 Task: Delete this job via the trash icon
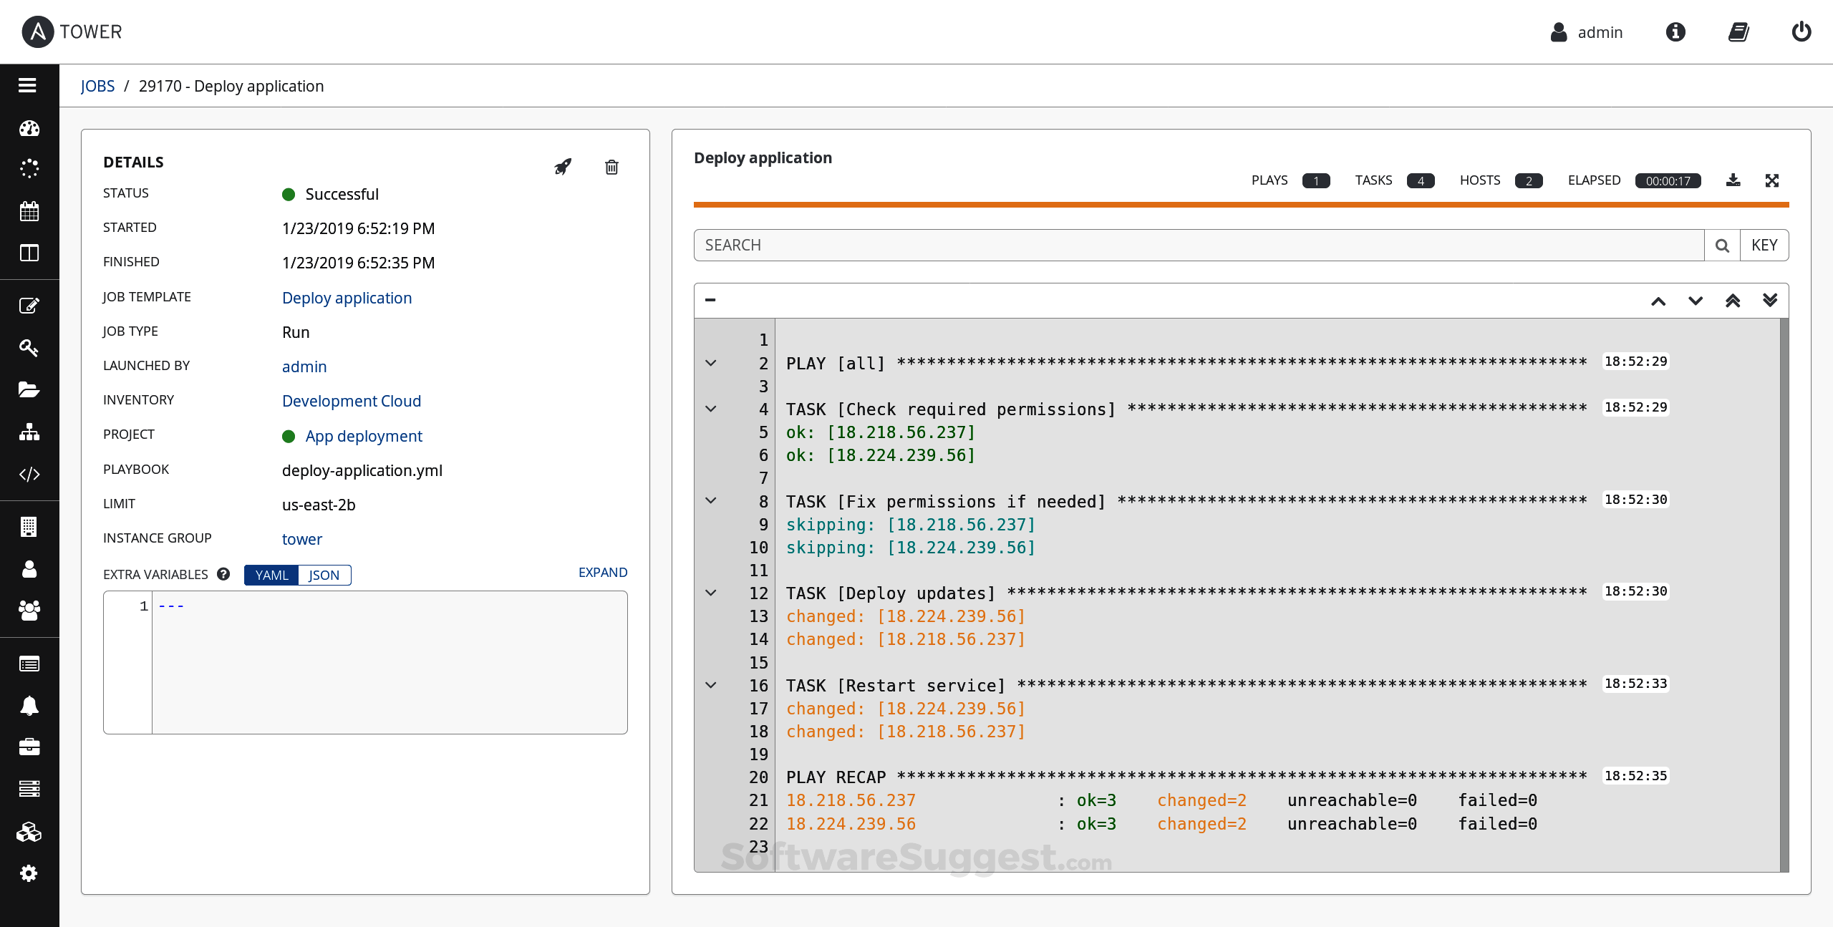coord(611,166)
